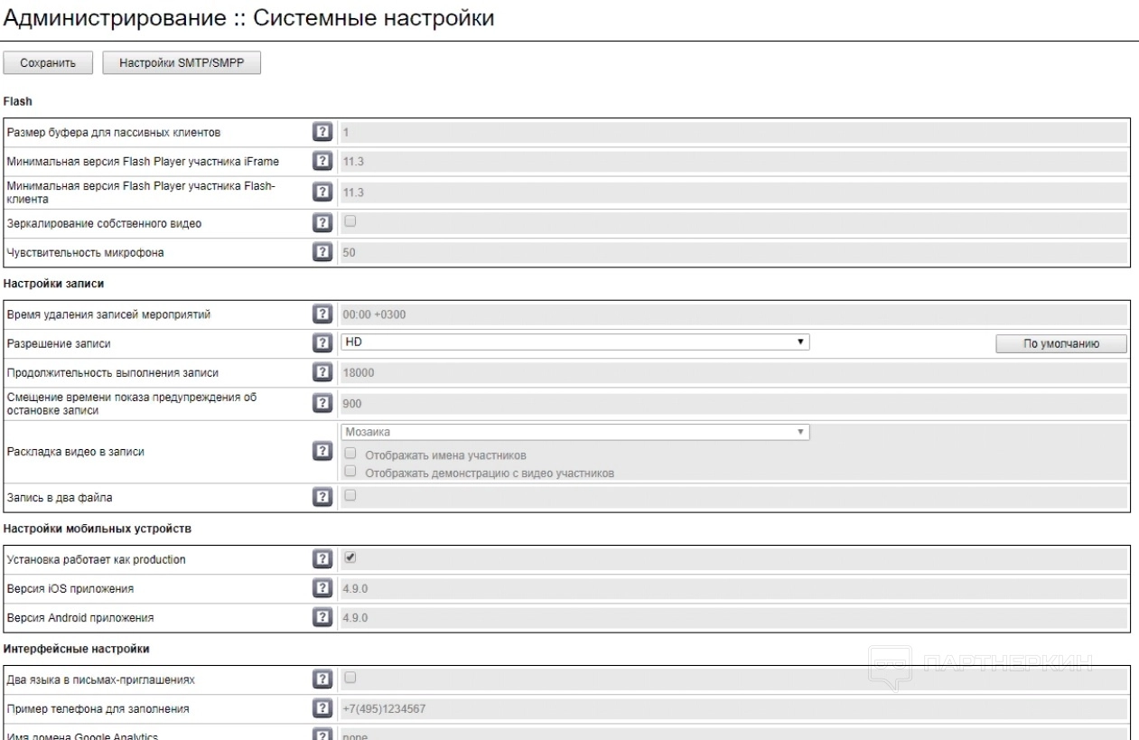Image resolution: width=1139 pixels, height=740 pixels.
Task: Open Настройки SMTP/SMPP
Action: [x=182, y=63]
